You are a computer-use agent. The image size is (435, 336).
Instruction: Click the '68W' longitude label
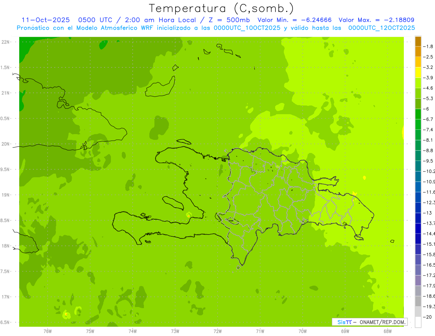tap(388, 331)
